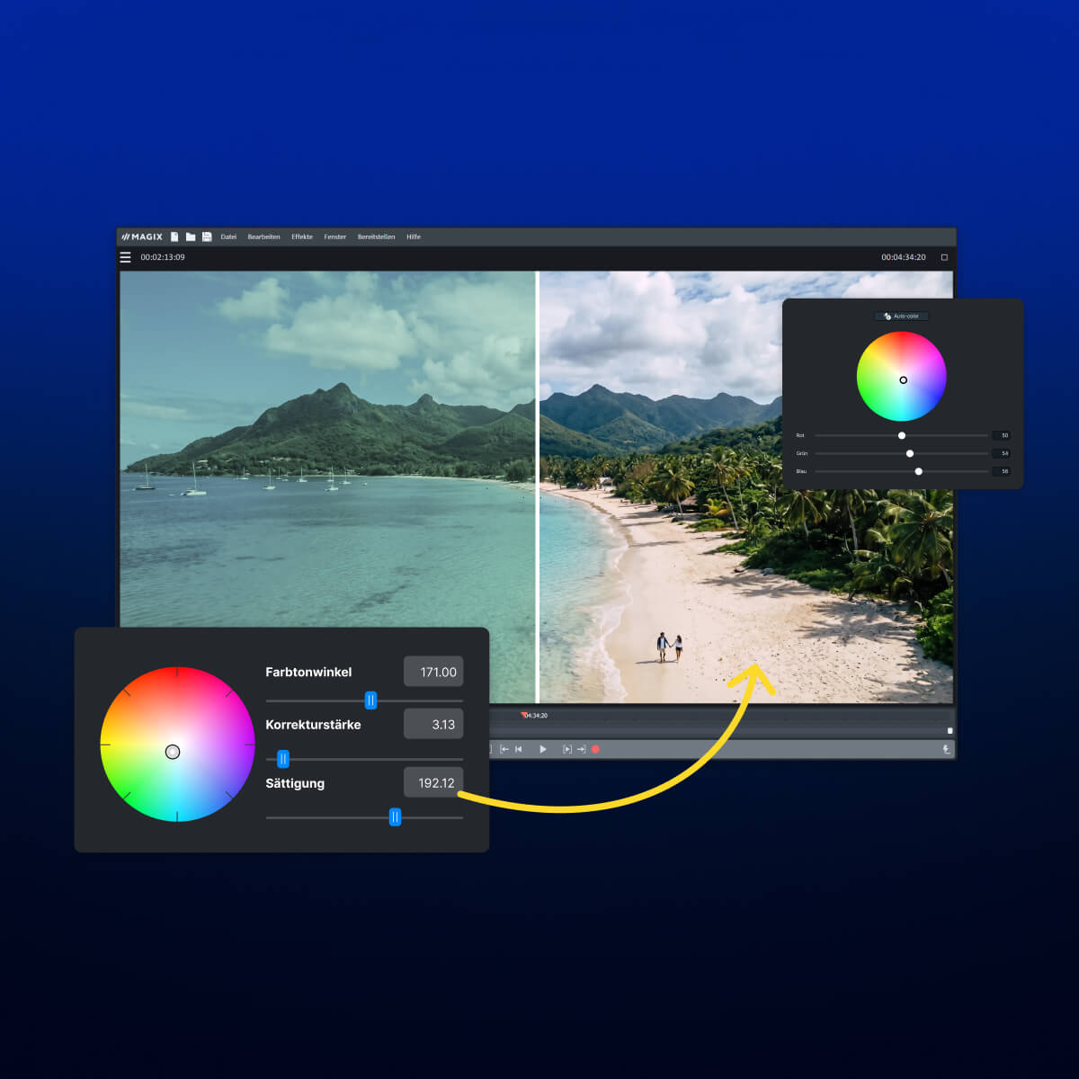Click the timecode 00:02:13:09
This screenshot has height=1079, width=1079.
tap(163, 257)
